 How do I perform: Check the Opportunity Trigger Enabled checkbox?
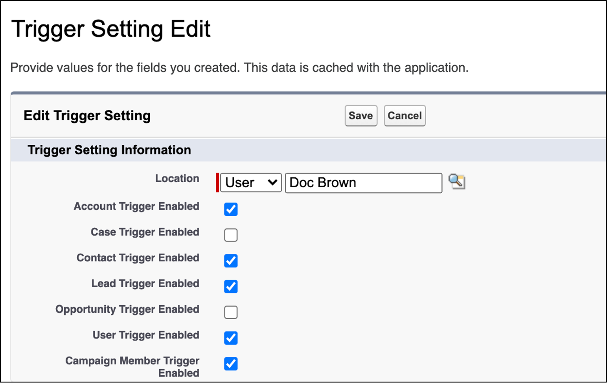point(231,312)
